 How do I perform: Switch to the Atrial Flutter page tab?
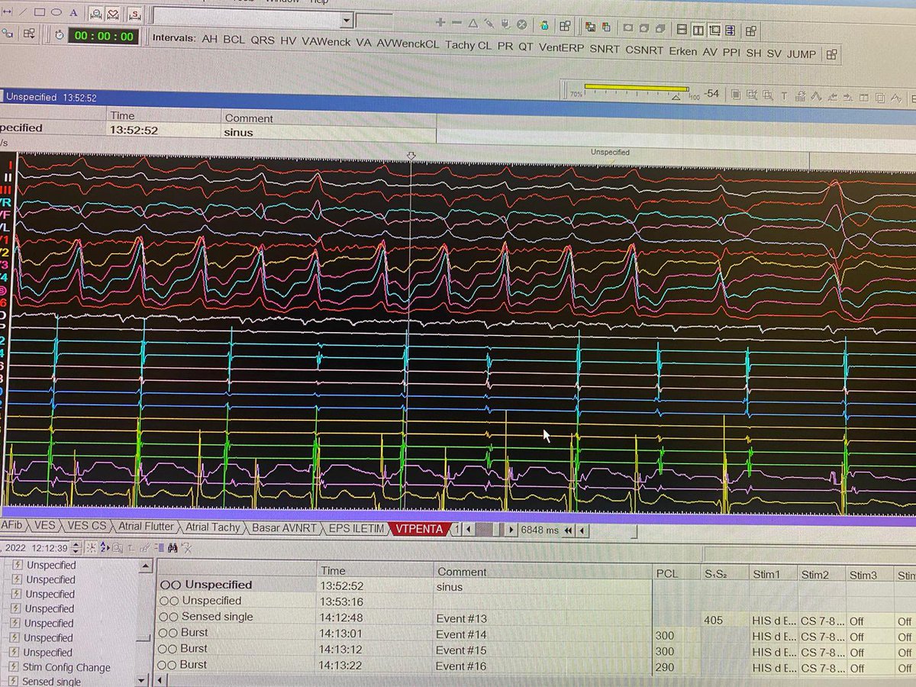pos(147,527)
